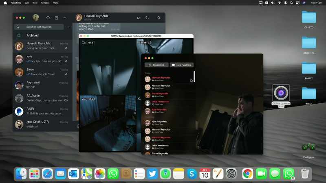Open Skype from dock

(x=192, y=174)
